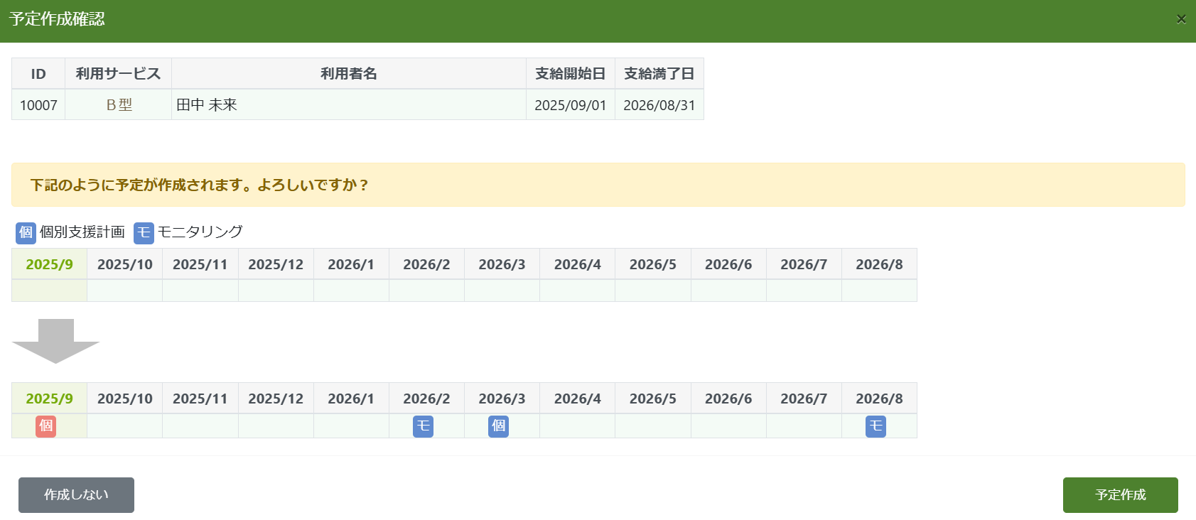Click the empty 2025/12 cell in upper timeline
The height and width of the screenshot is (520, 1196).
pyautogui.click(x=276, y=291)
